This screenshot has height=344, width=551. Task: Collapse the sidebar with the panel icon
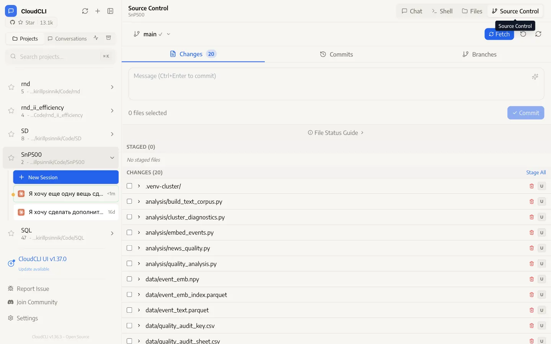tap(110, 11)
